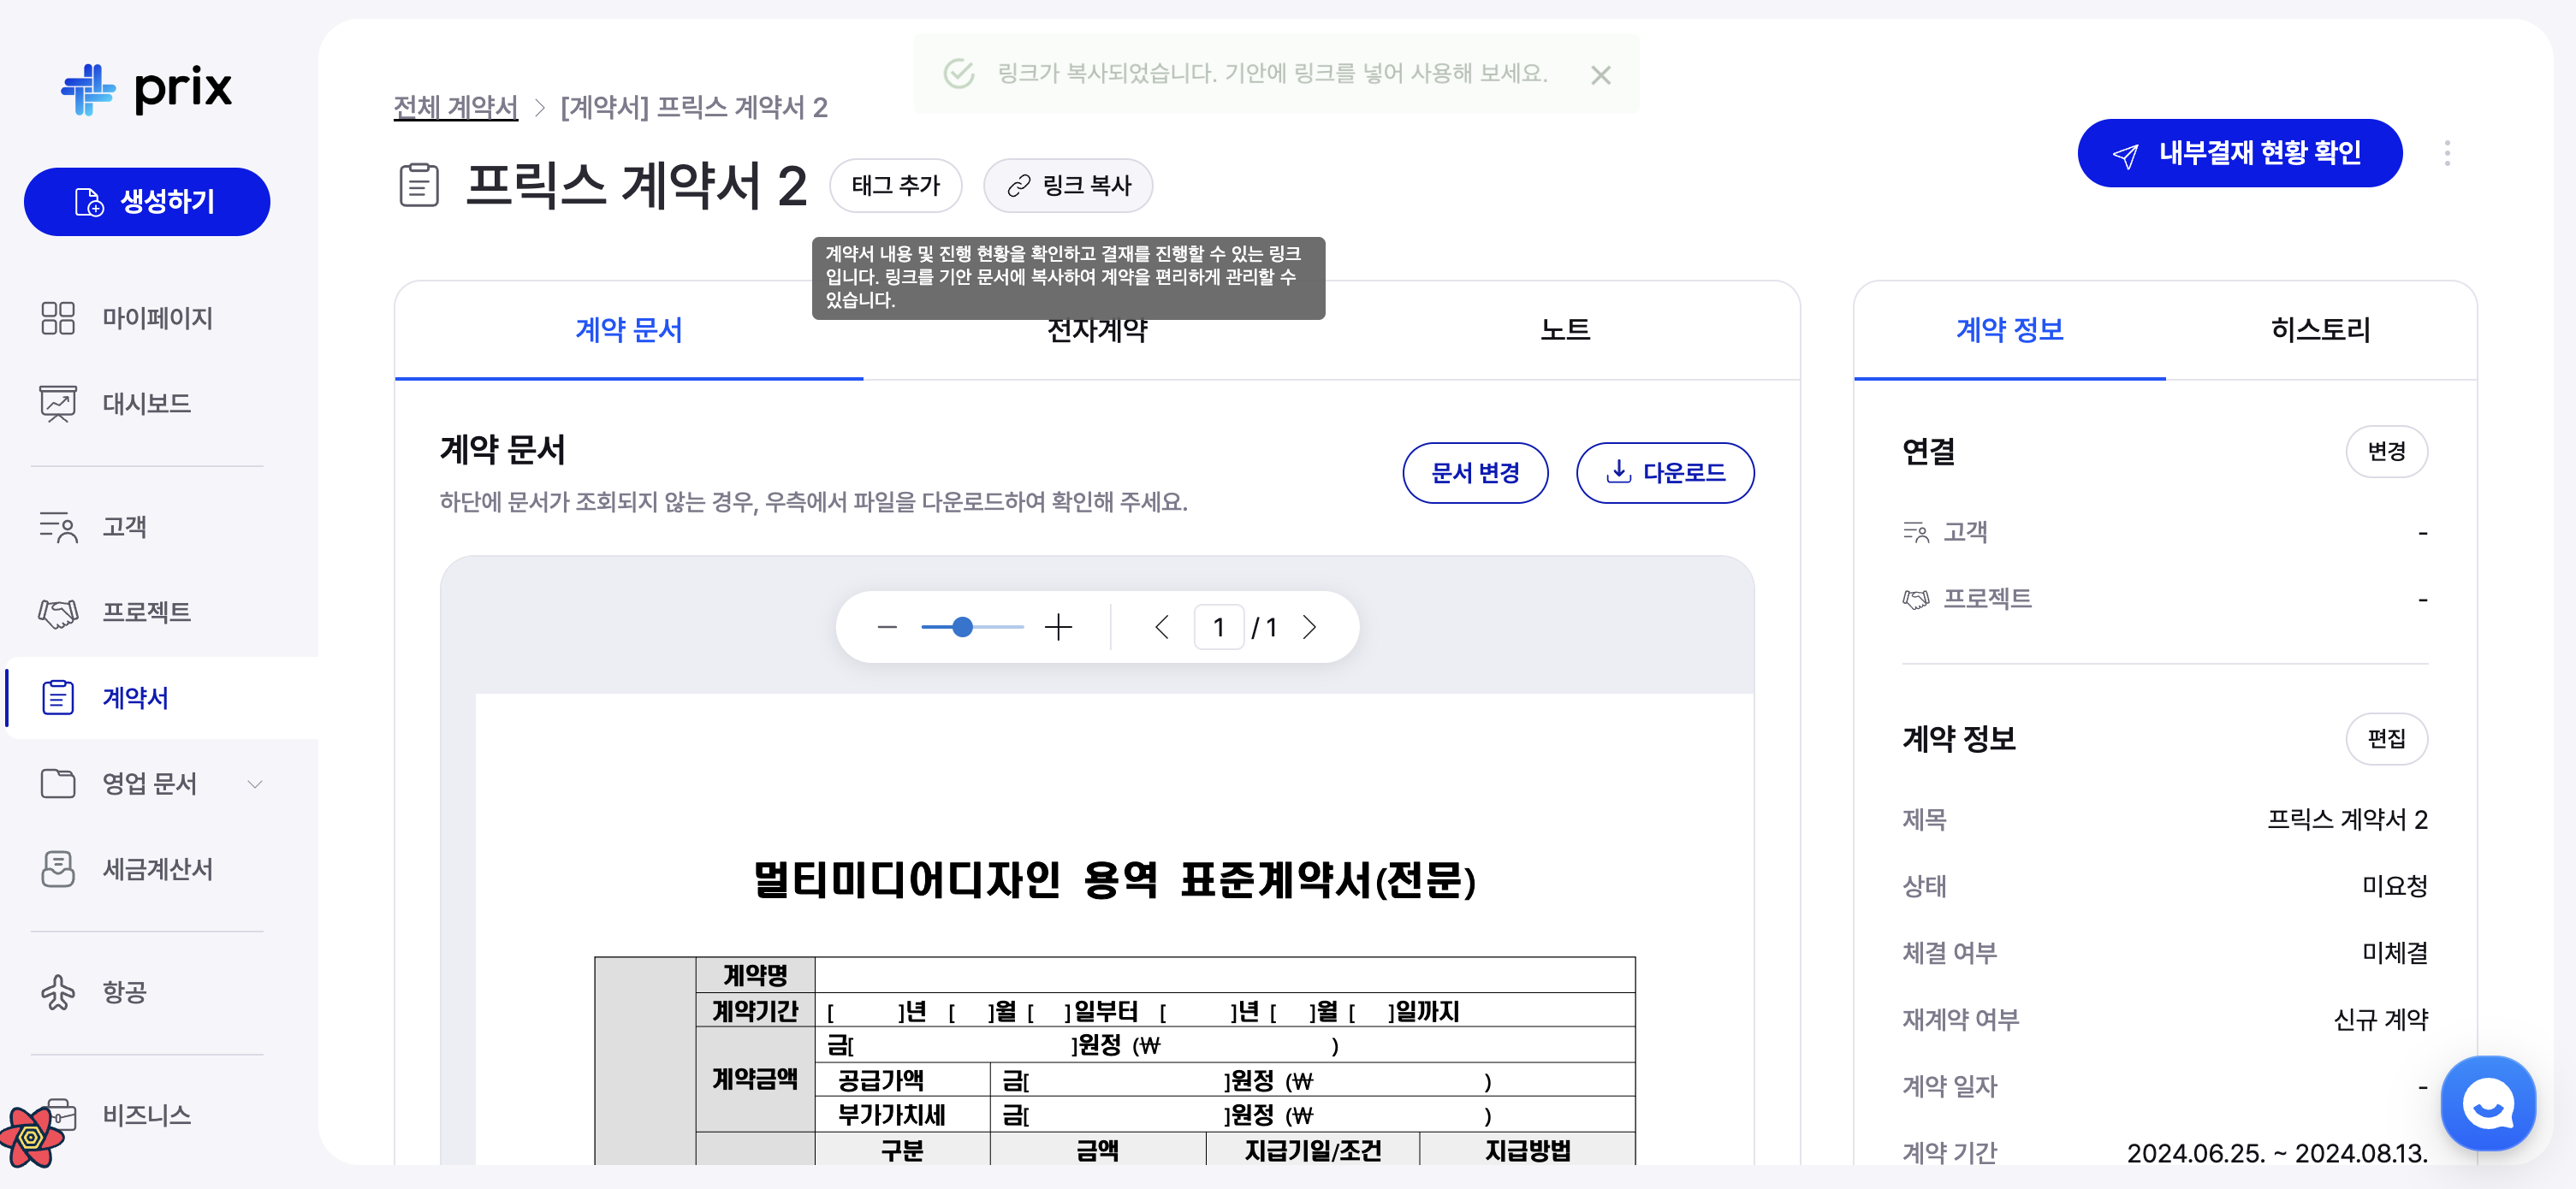Click 전체 계약서 breadcrumb link
This screenshot has width=2576, height=1189.
455,107
